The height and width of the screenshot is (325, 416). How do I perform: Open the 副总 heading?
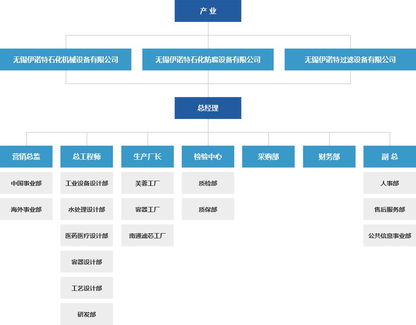(390, 156)
